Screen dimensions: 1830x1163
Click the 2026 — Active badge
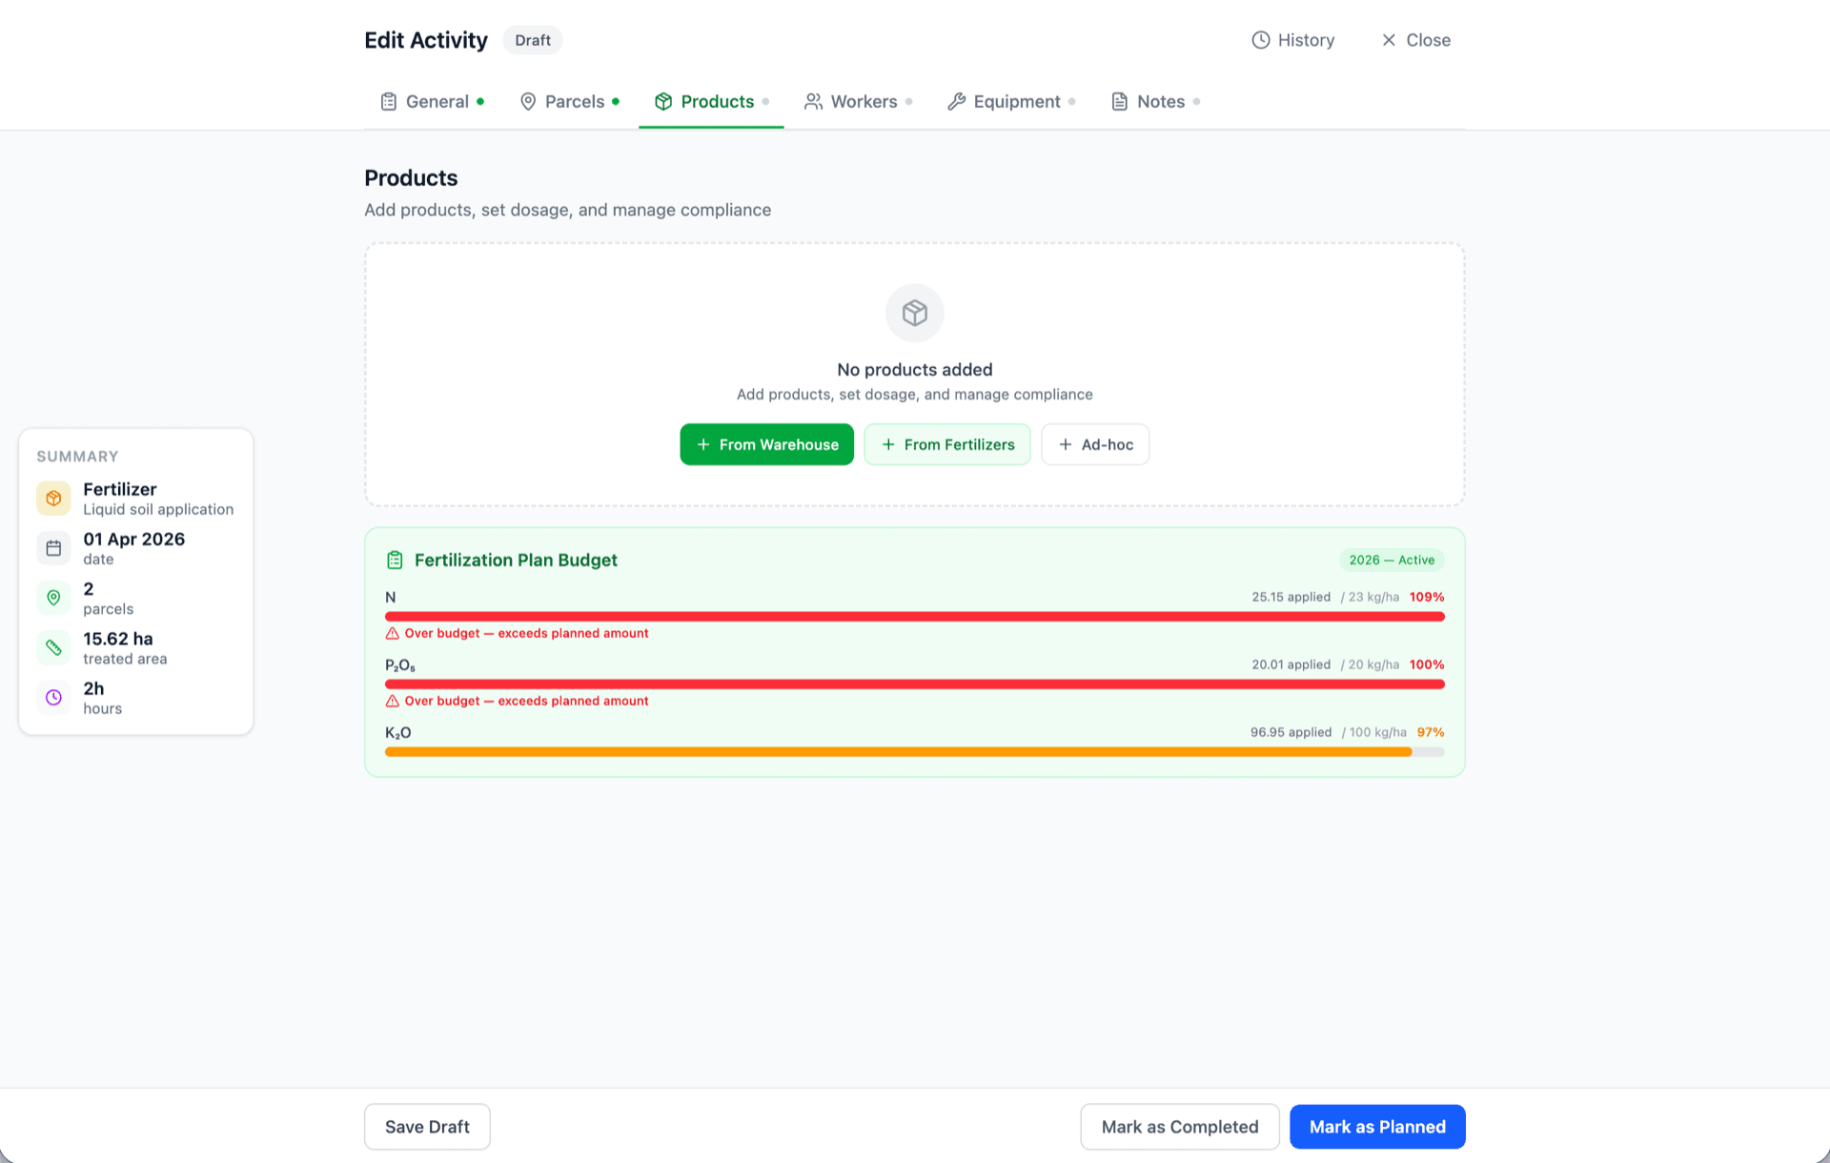pos(1391,561)
